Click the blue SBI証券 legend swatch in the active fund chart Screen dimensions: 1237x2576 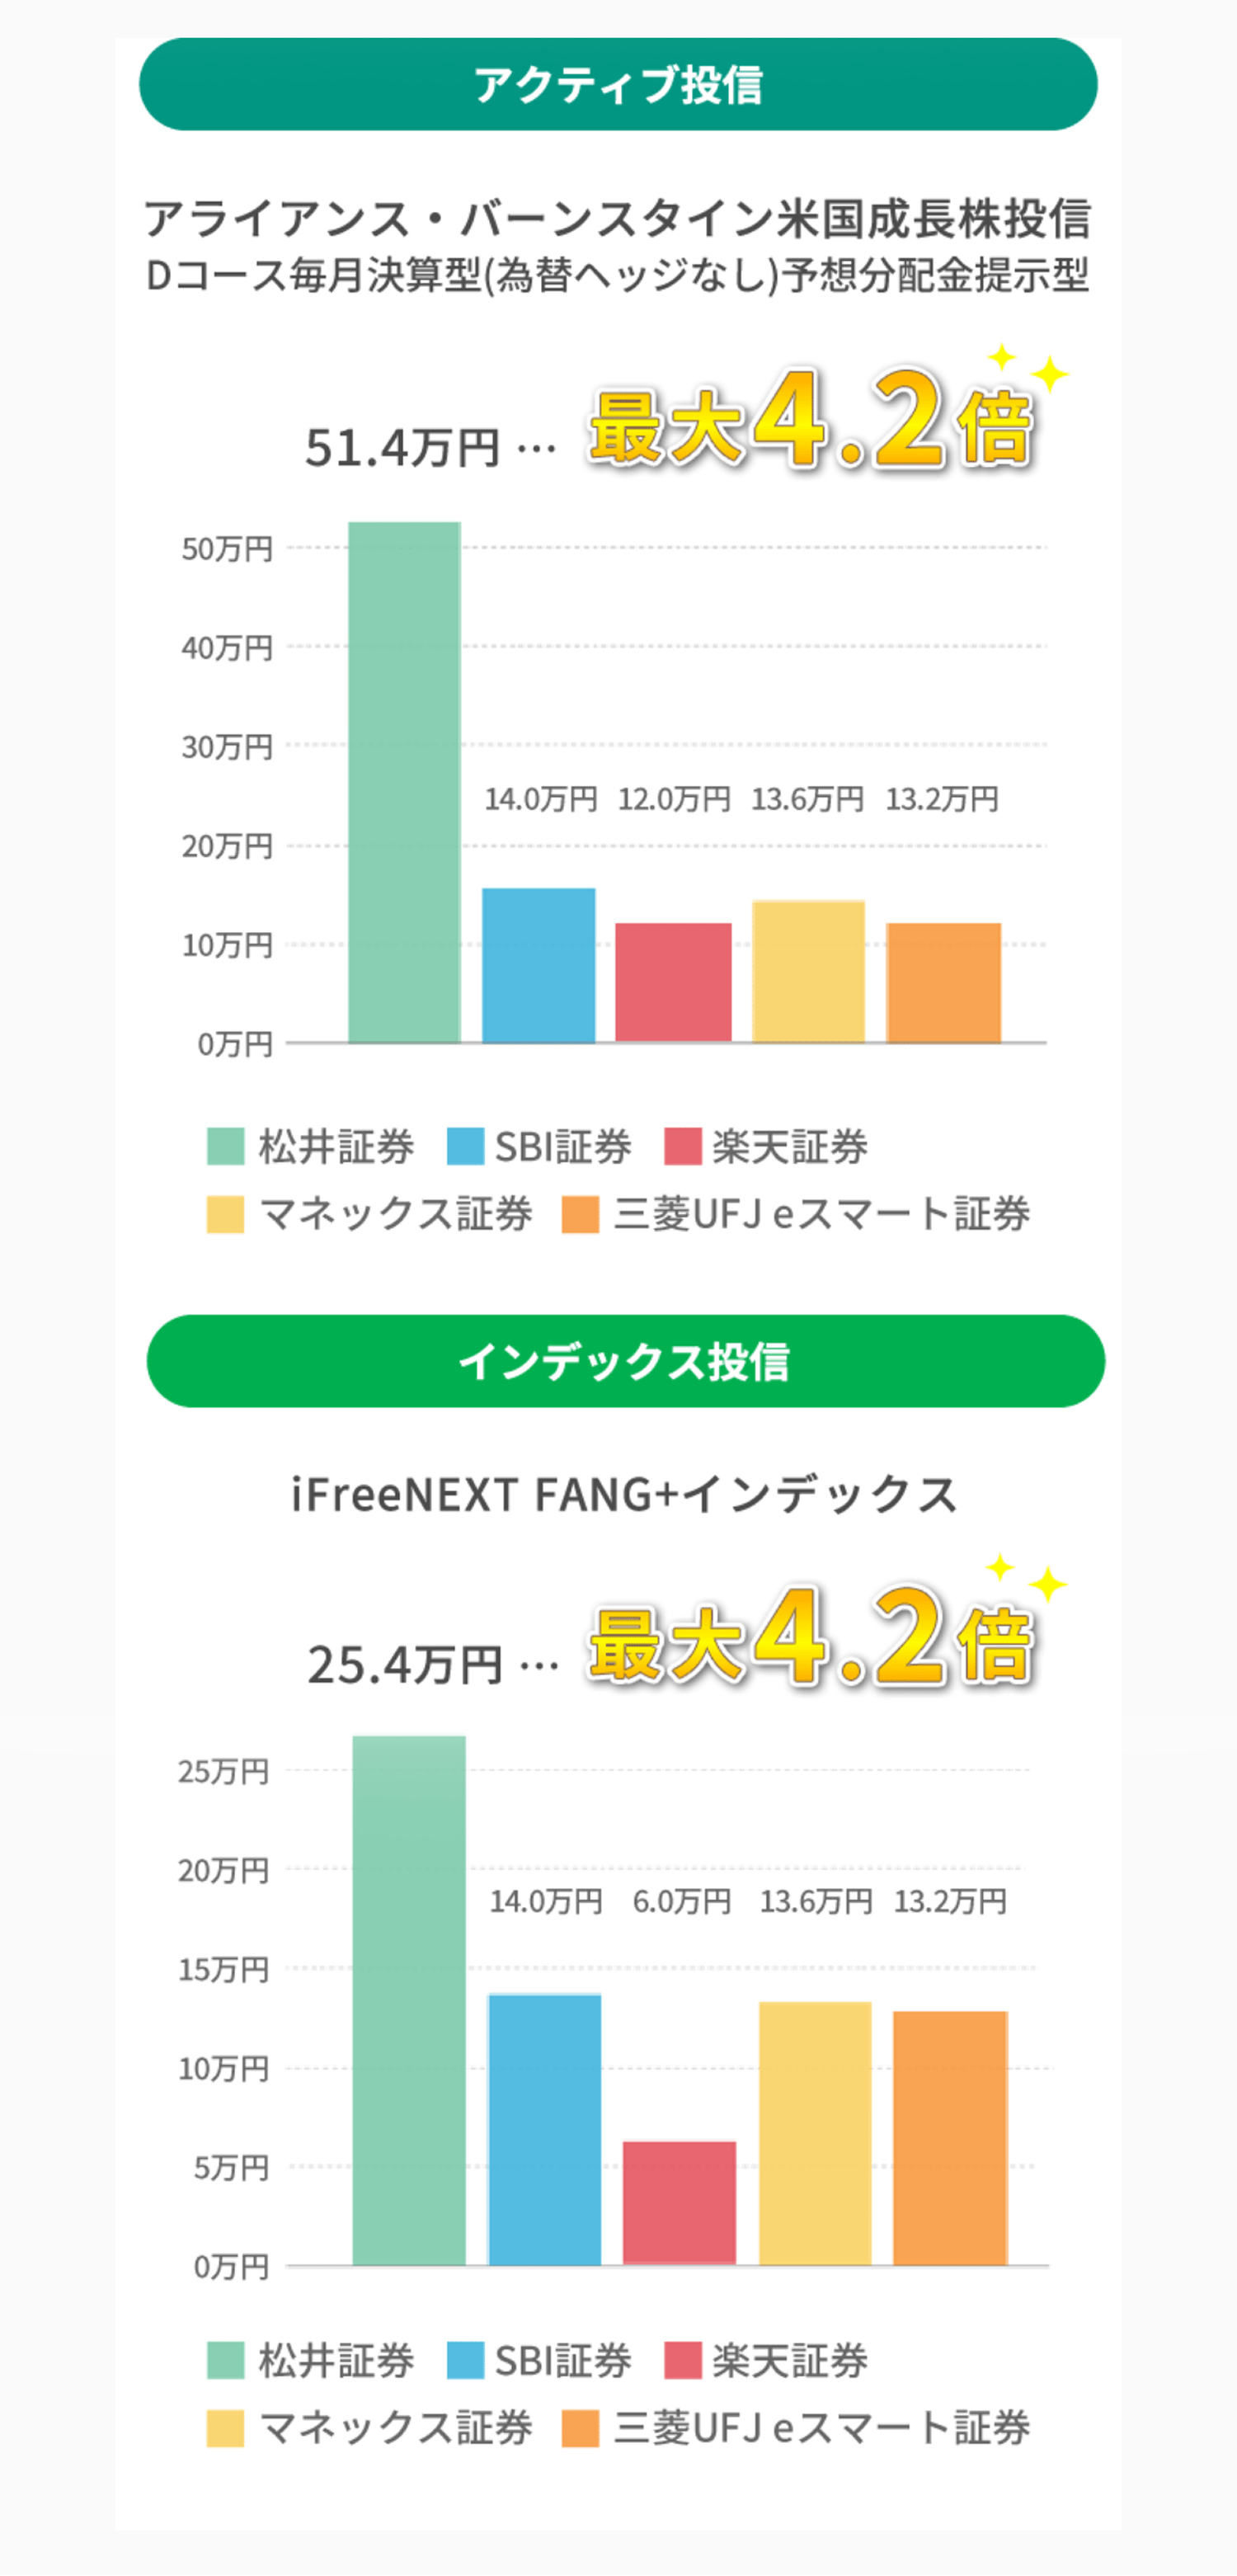tap(465, 1146)
